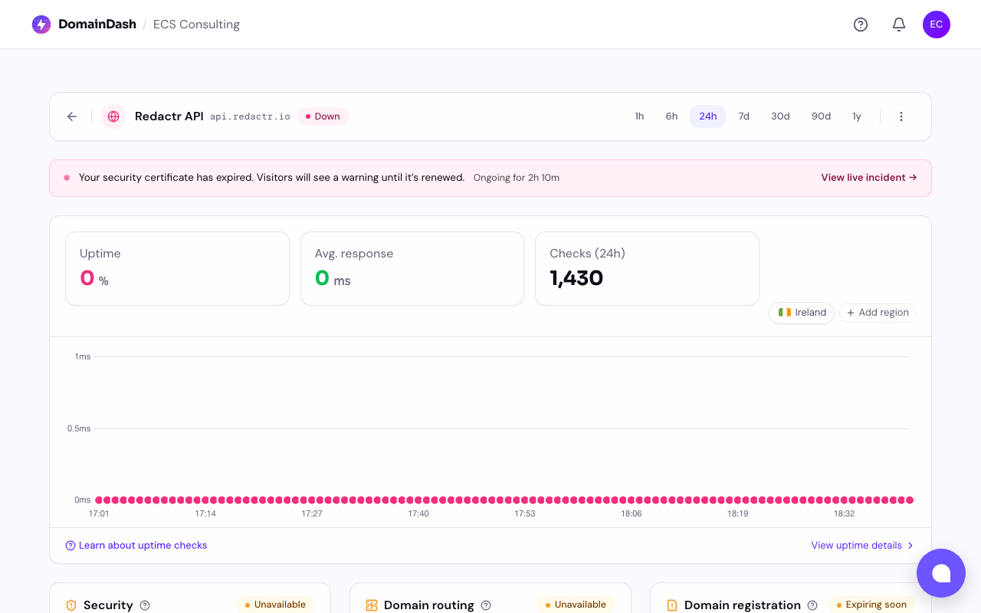Select the 30d time range
981x613 pixels.
click(780, 116)
